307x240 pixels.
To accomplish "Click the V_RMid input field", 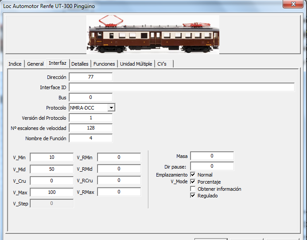I will click(x=119, y=169).
